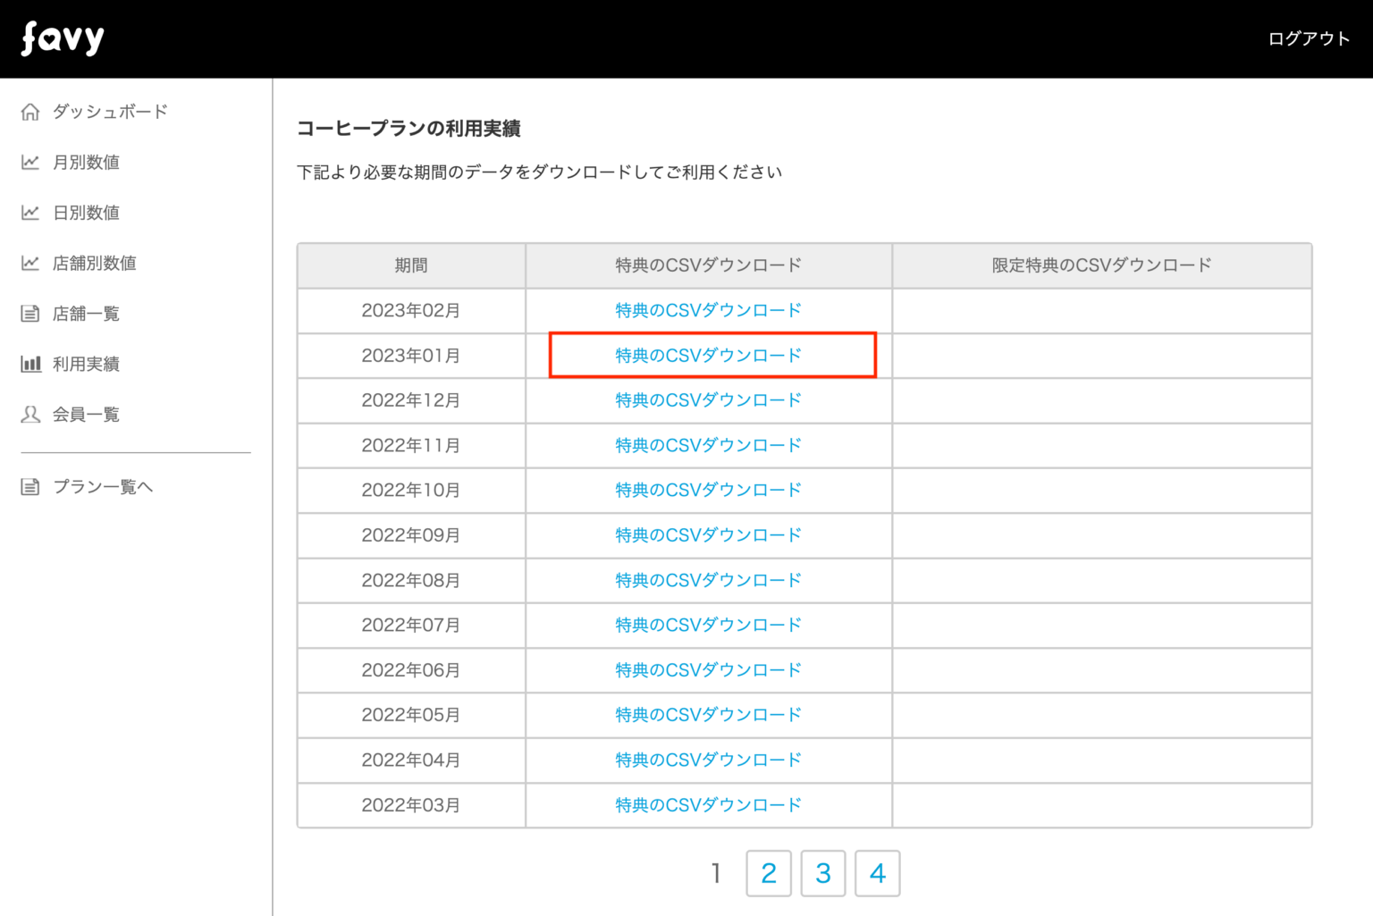Click the プラン一覧へ document icon

click(x=31, y=486)
